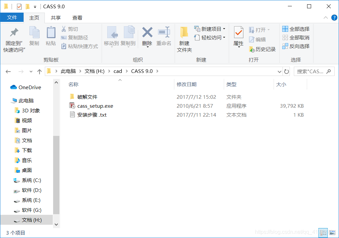Click the Pin to Quick access icon

pos(14,32)
